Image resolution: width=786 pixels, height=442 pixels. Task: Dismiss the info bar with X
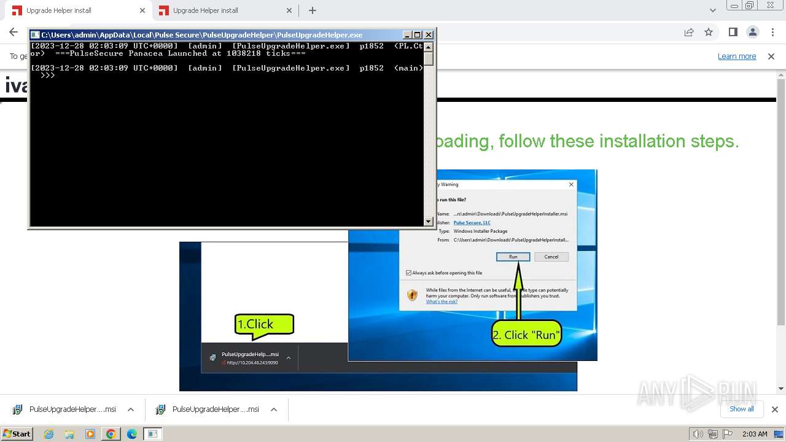771,56
